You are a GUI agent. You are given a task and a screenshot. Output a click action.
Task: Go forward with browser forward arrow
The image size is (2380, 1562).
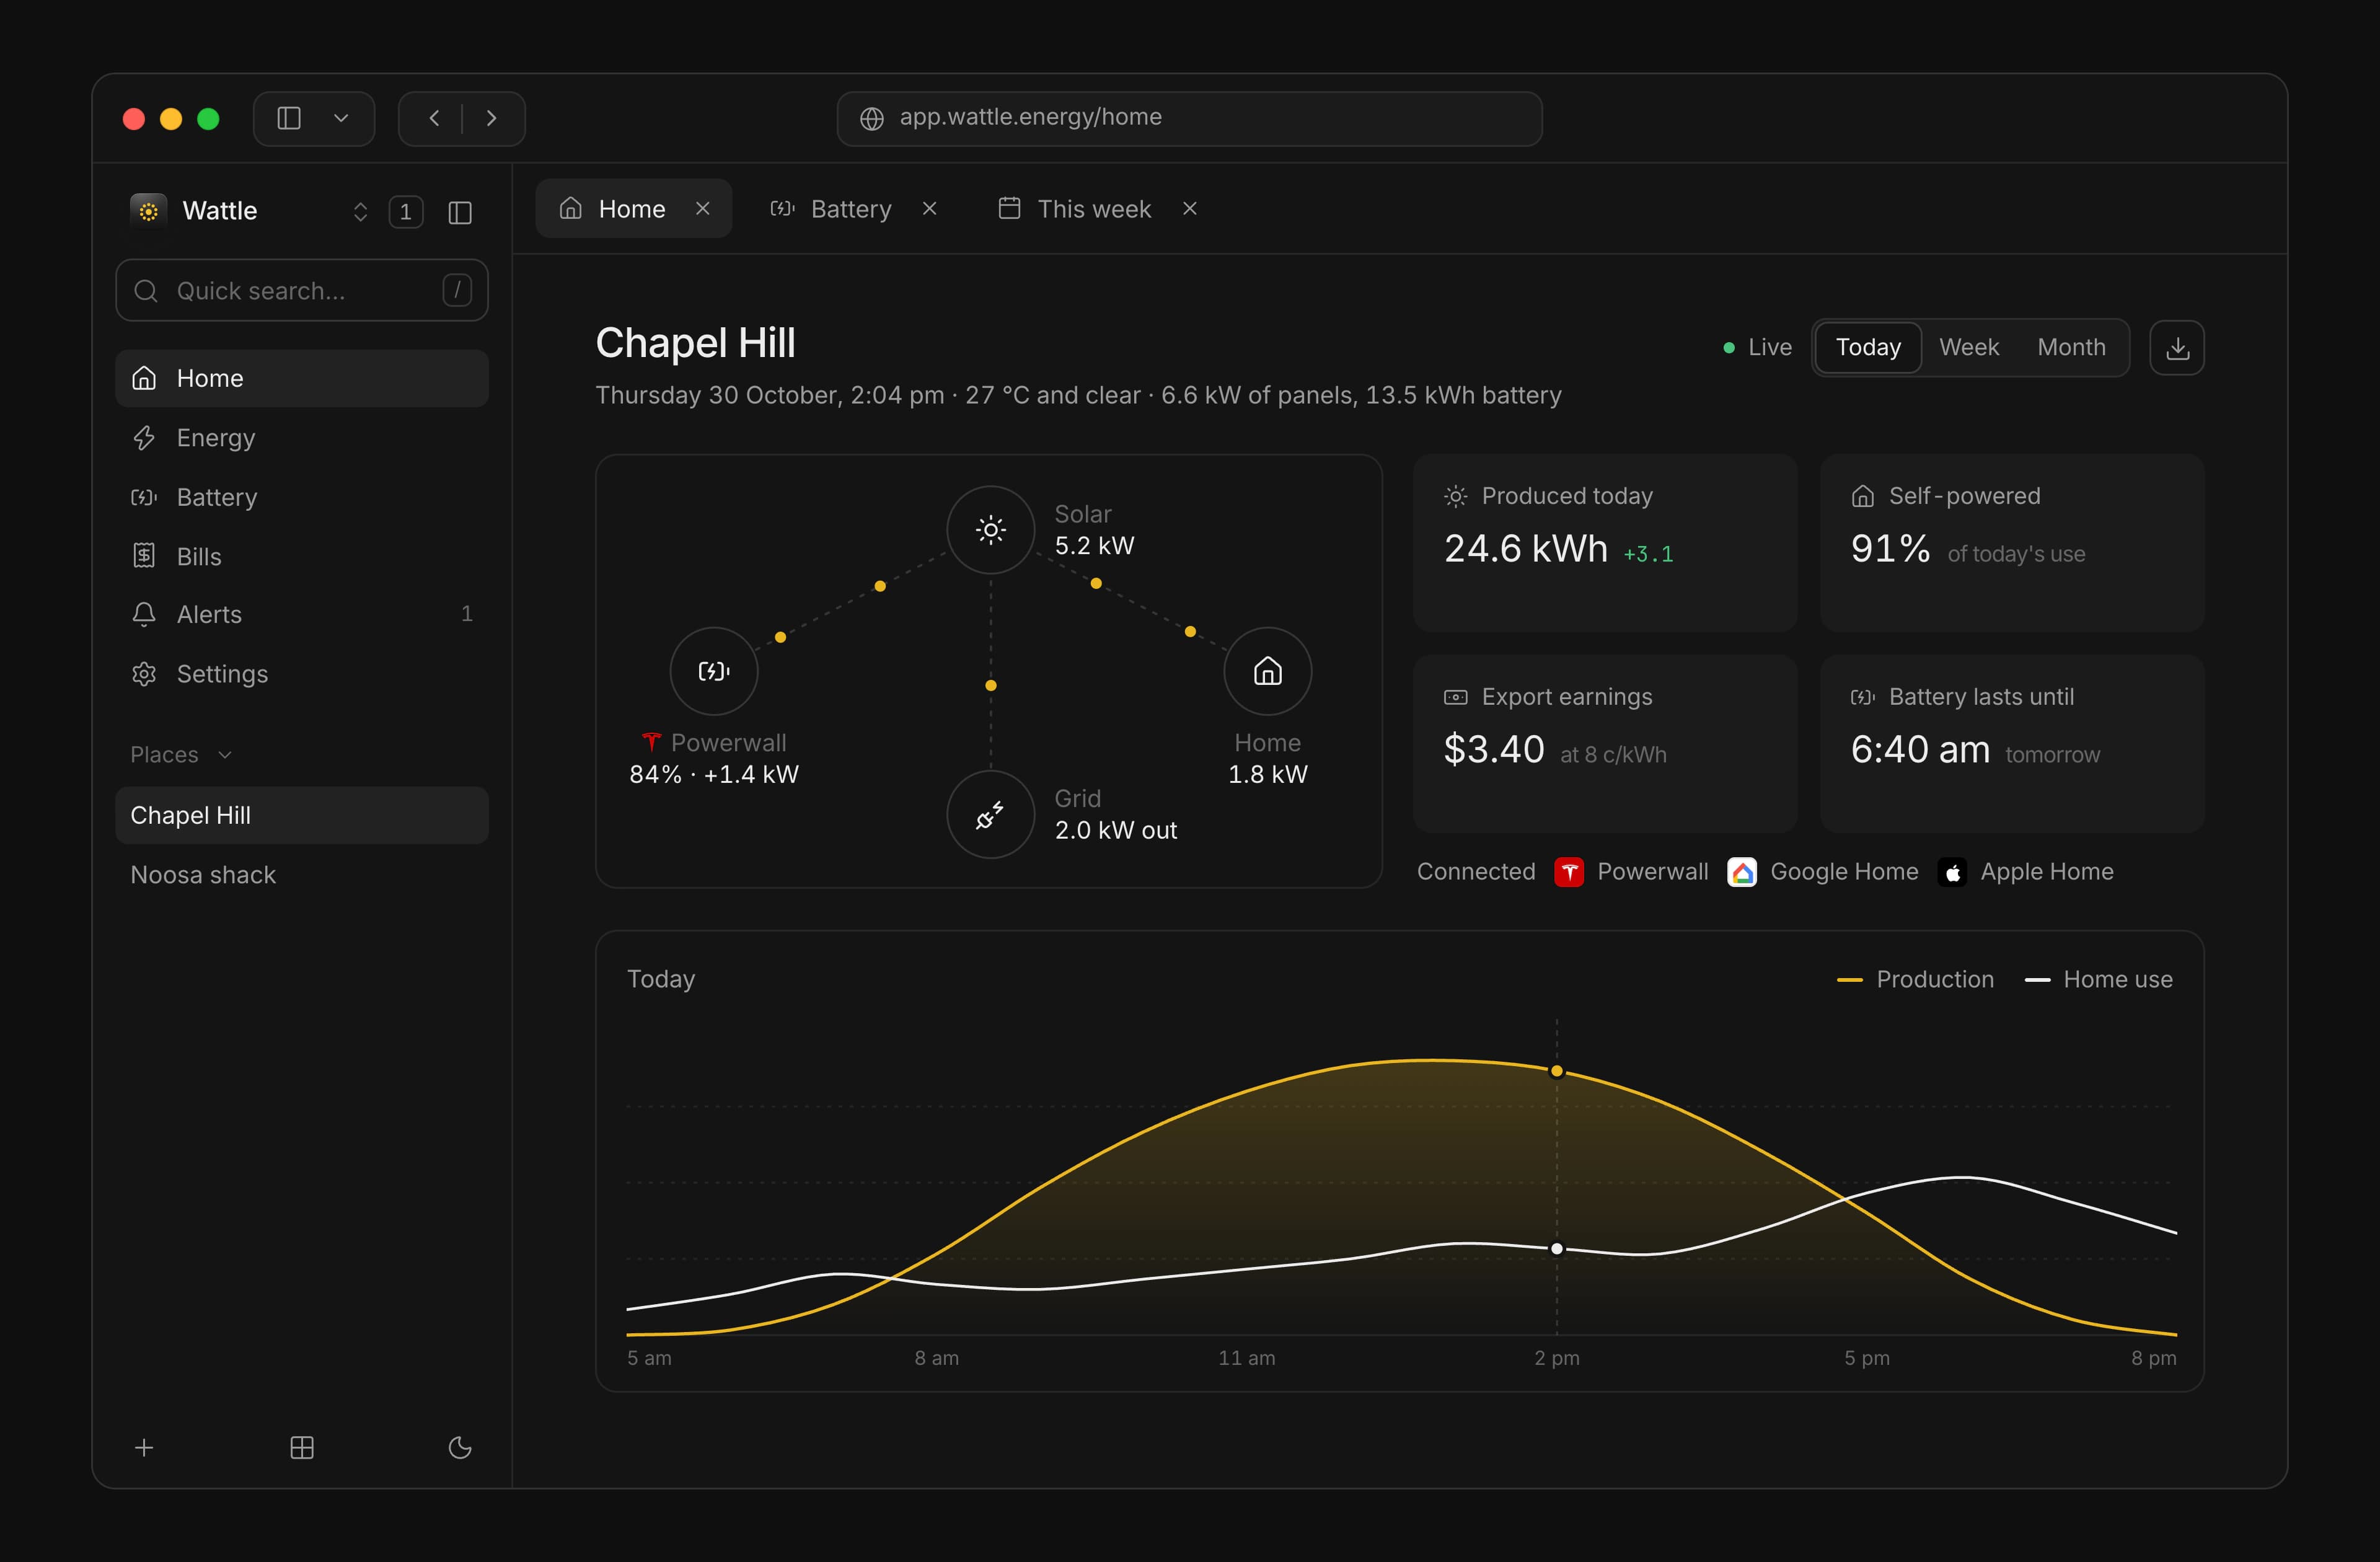491,118
